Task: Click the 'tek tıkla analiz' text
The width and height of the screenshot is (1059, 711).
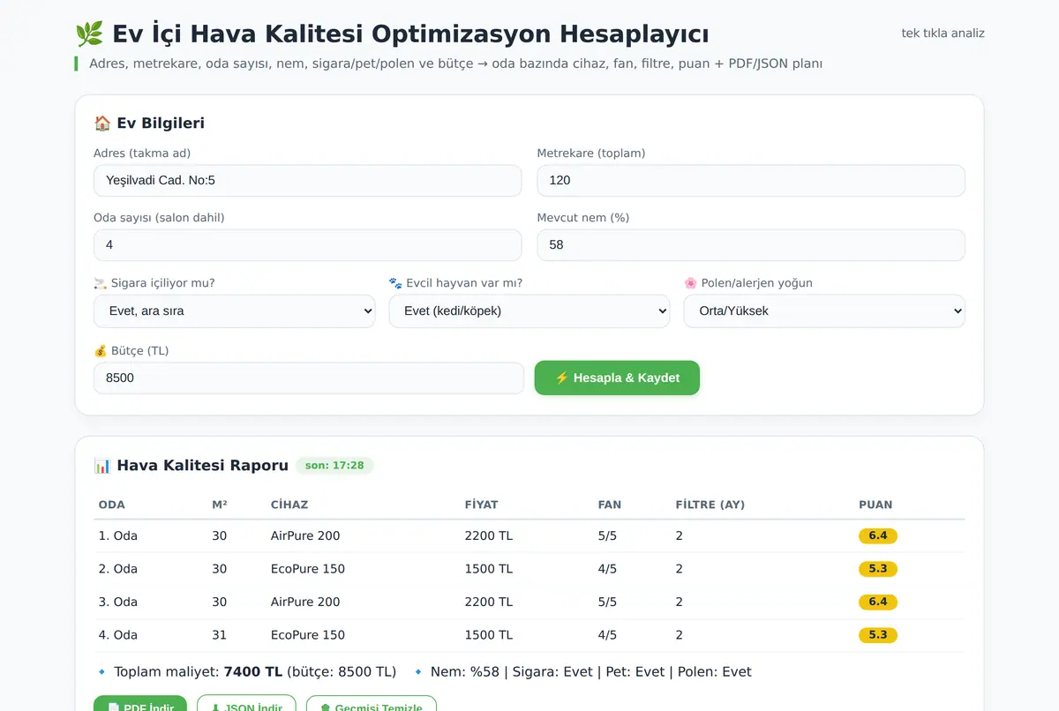Action: click(943, 34)
